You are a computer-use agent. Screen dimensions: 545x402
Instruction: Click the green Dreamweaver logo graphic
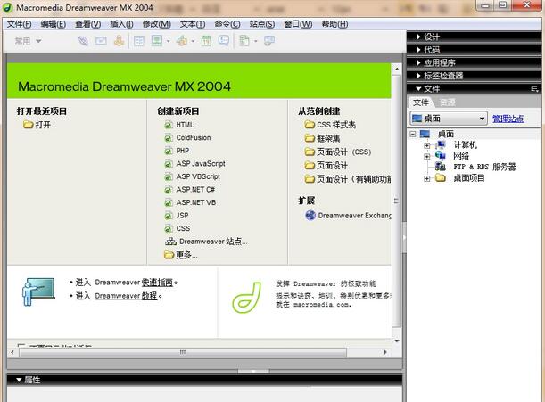(247, 298)
